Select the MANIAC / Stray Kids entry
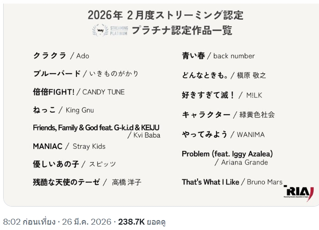319x230 pixels. tap(69, 146)
